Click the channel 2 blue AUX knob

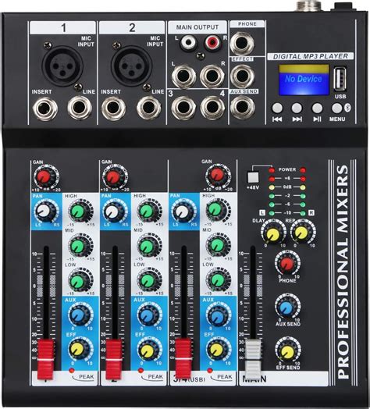[149, 315]
